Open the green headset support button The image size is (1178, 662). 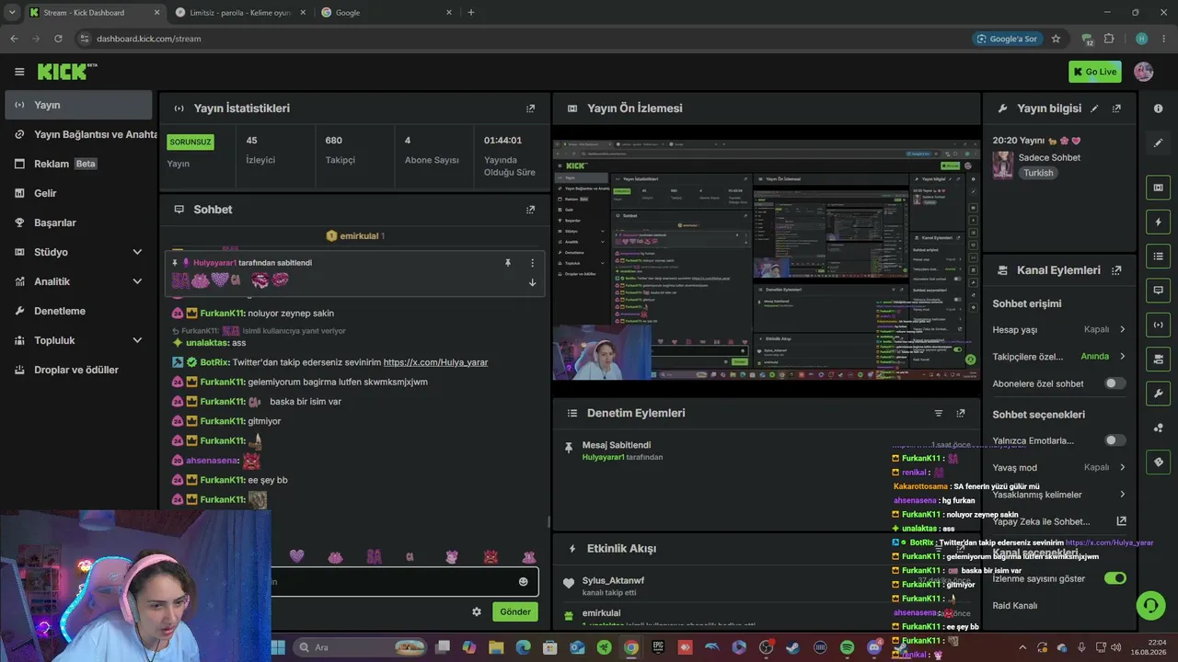click(x=1150, y=605)
